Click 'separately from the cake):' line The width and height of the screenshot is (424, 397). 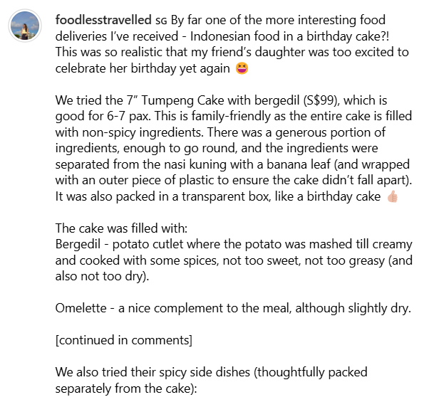[x=126, y=388]
